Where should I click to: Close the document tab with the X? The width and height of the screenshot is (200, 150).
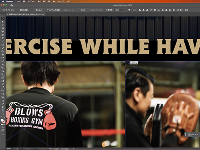tap(7, 14)
